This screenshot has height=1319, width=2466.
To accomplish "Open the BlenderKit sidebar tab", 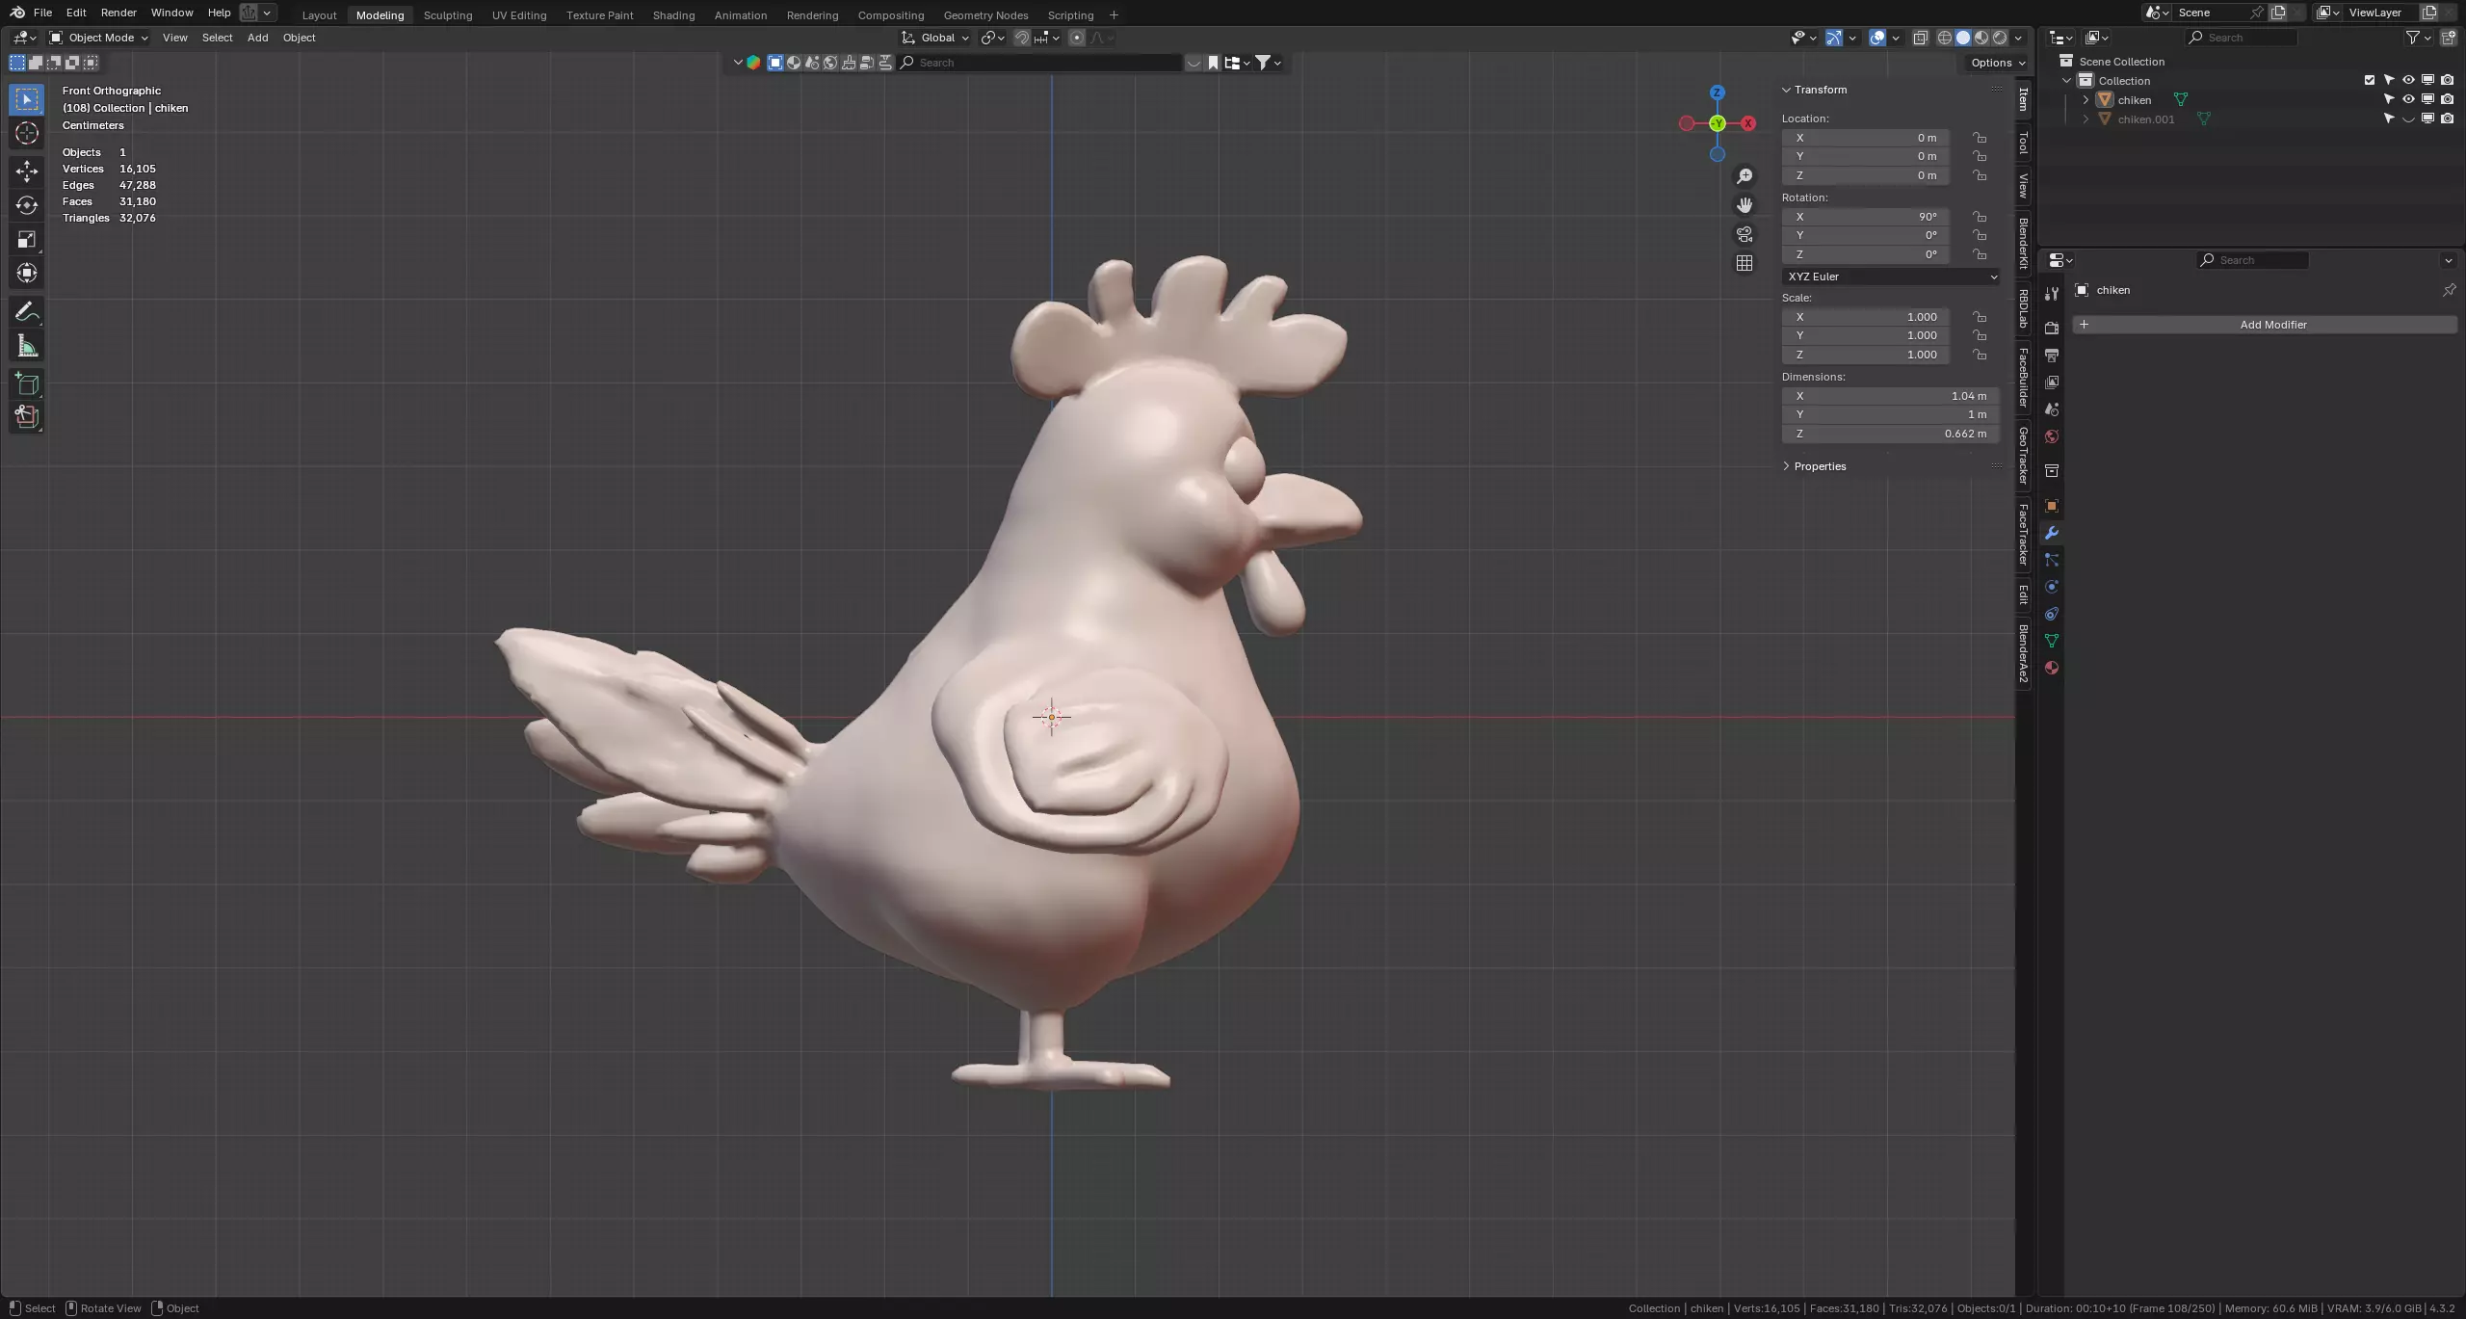I will point(2023,243).
